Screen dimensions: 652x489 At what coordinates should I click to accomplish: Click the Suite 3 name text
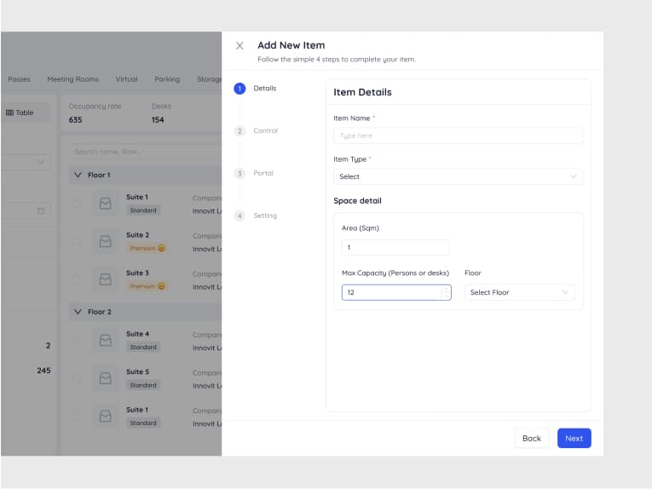137,273
